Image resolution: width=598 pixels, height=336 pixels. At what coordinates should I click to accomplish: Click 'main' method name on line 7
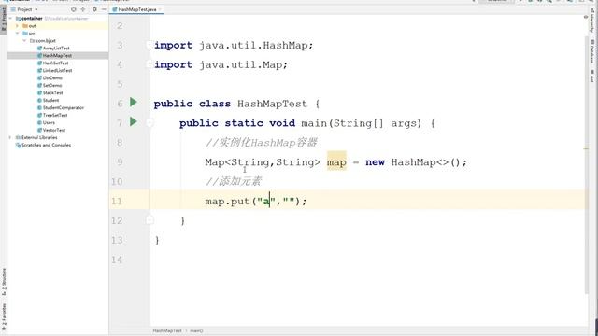[x=314, y=123]
